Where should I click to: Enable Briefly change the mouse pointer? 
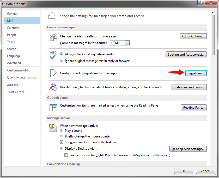coord(61,136)
